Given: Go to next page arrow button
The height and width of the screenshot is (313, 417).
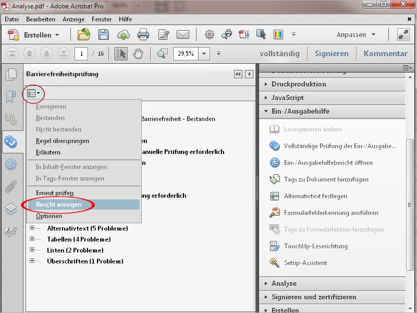Looking at the screenshot, I should 46,54.
